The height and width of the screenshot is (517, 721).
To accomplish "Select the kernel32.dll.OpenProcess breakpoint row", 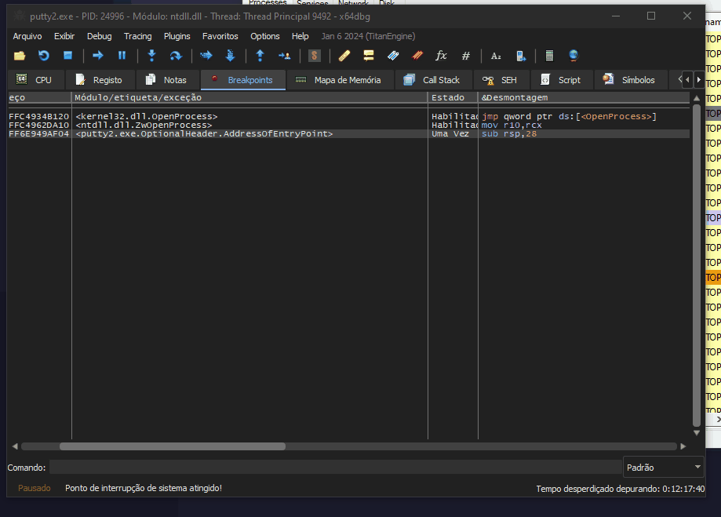I will coord(147,117).
